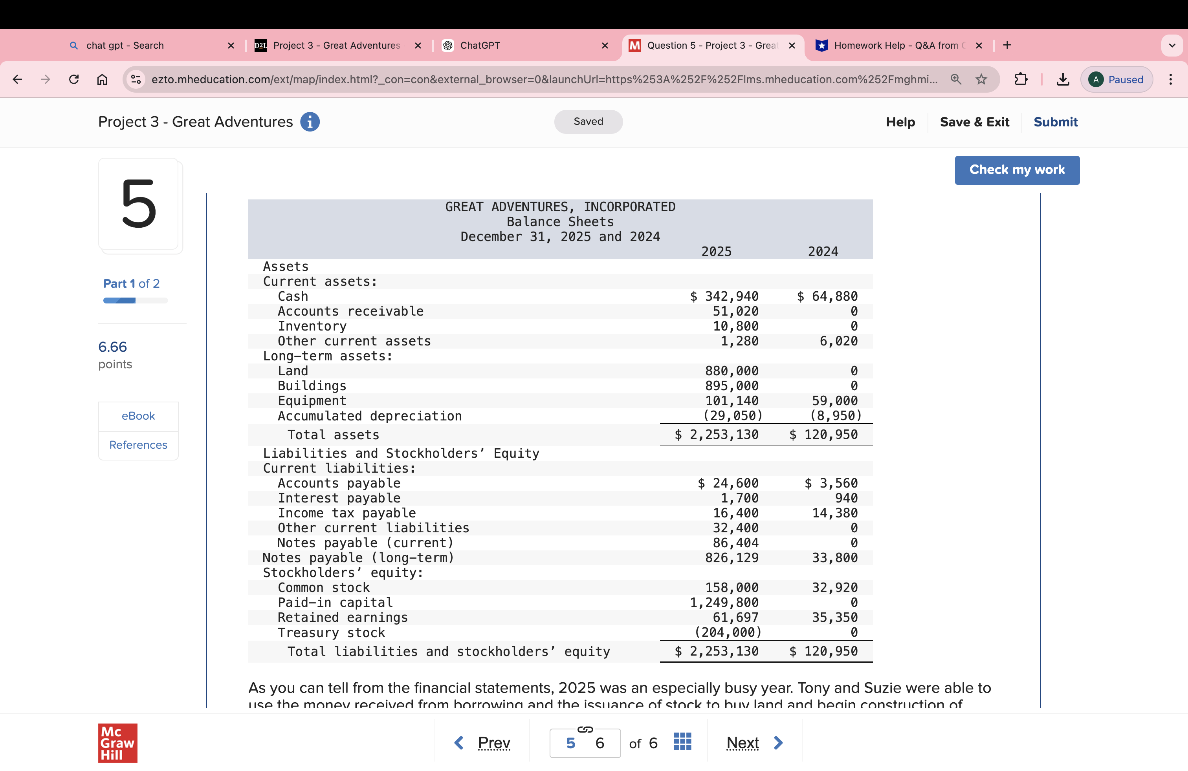Click the page number input showing 5

(x=572, y=743)
